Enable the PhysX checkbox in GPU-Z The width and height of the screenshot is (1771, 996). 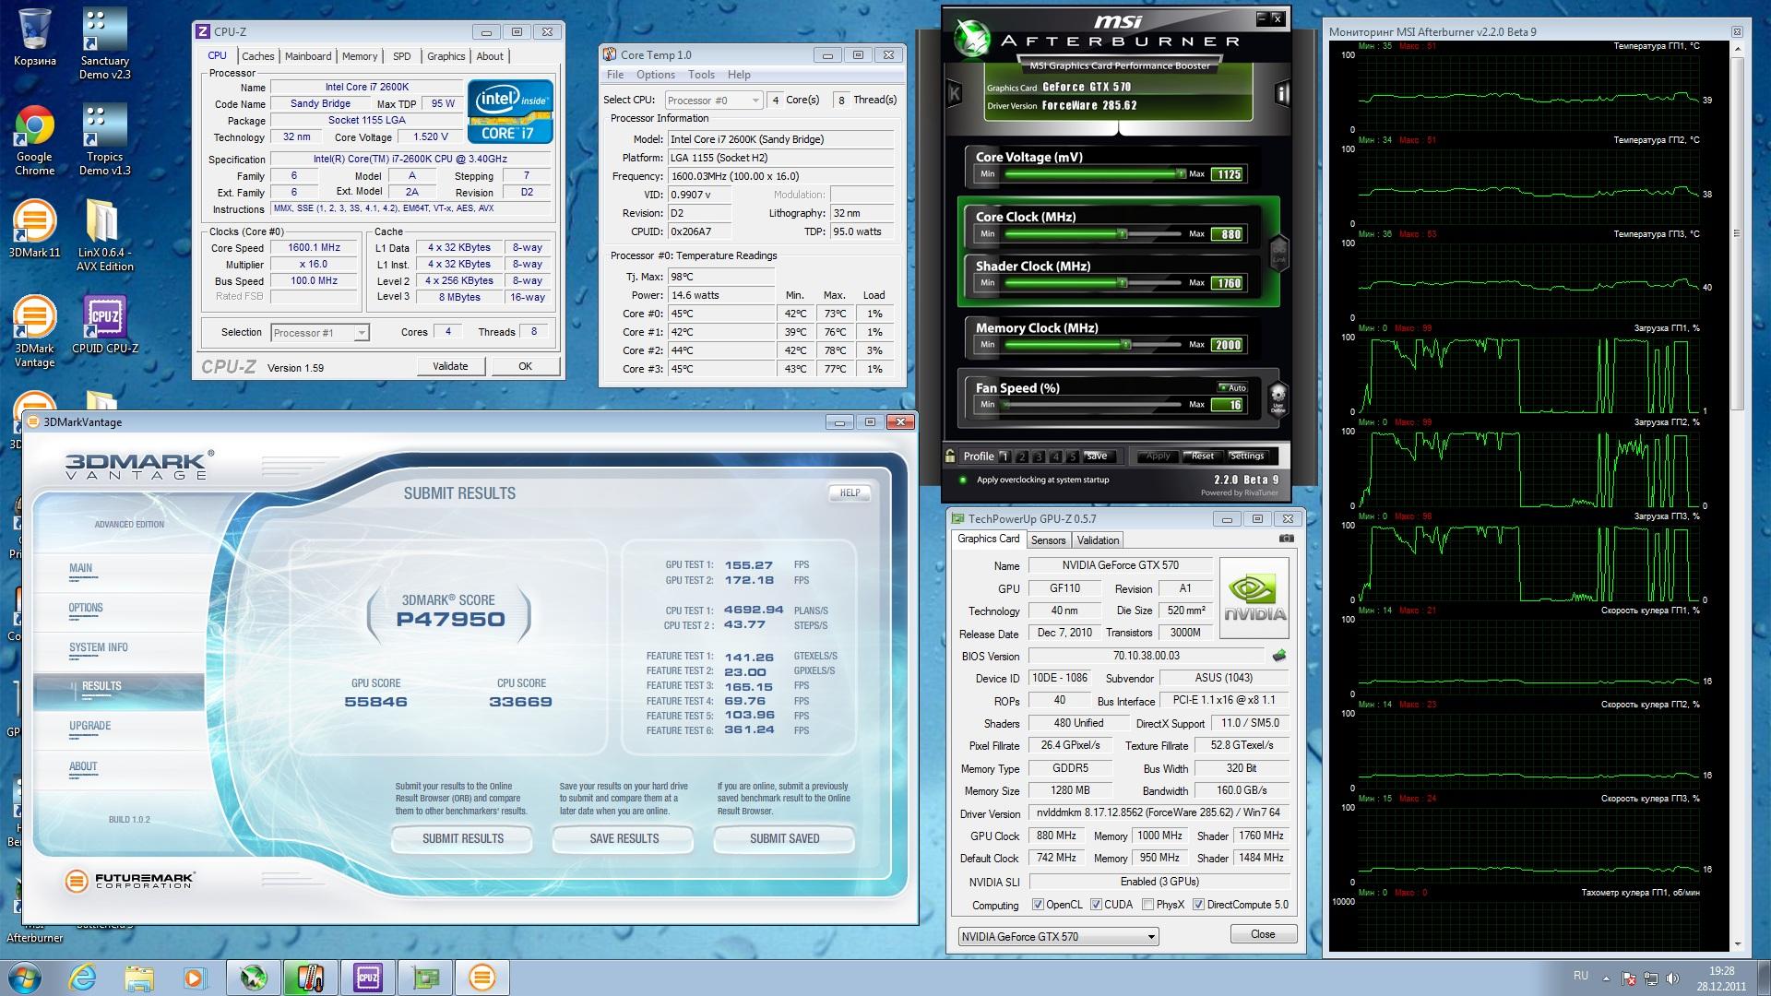point(1147,905)
